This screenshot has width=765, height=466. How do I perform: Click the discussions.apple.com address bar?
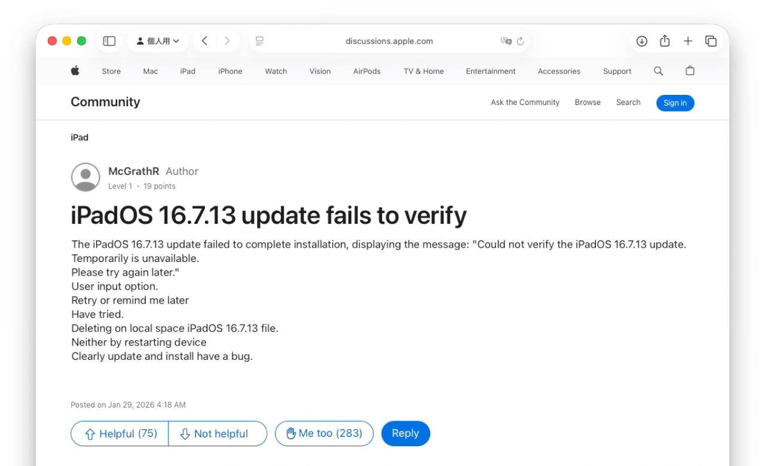coord(390,41)
